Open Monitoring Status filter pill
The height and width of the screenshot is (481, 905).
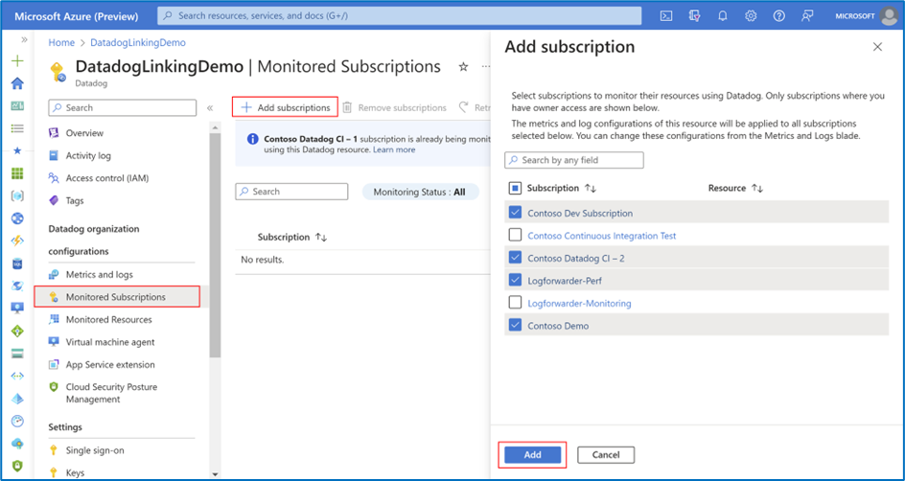point(420,192)
